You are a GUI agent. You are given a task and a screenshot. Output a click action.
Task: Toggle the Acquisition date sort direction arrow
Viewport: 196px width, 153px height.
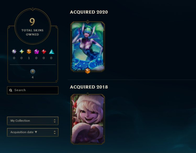(x=36, y=132)
